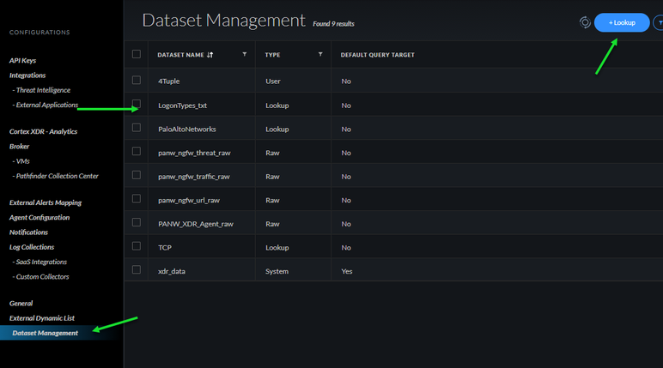Click the sort arrows next to Dataset Name
The image size is (663, 368).
(210, 55)
